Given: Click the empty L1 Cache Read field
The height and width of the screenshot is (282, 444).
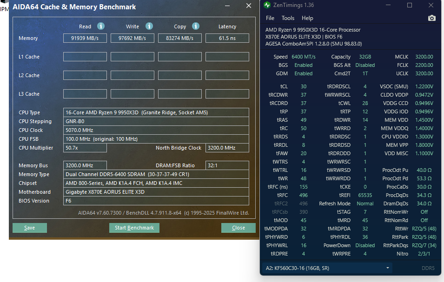Looking at the screenshot, I should coord(85,57).
